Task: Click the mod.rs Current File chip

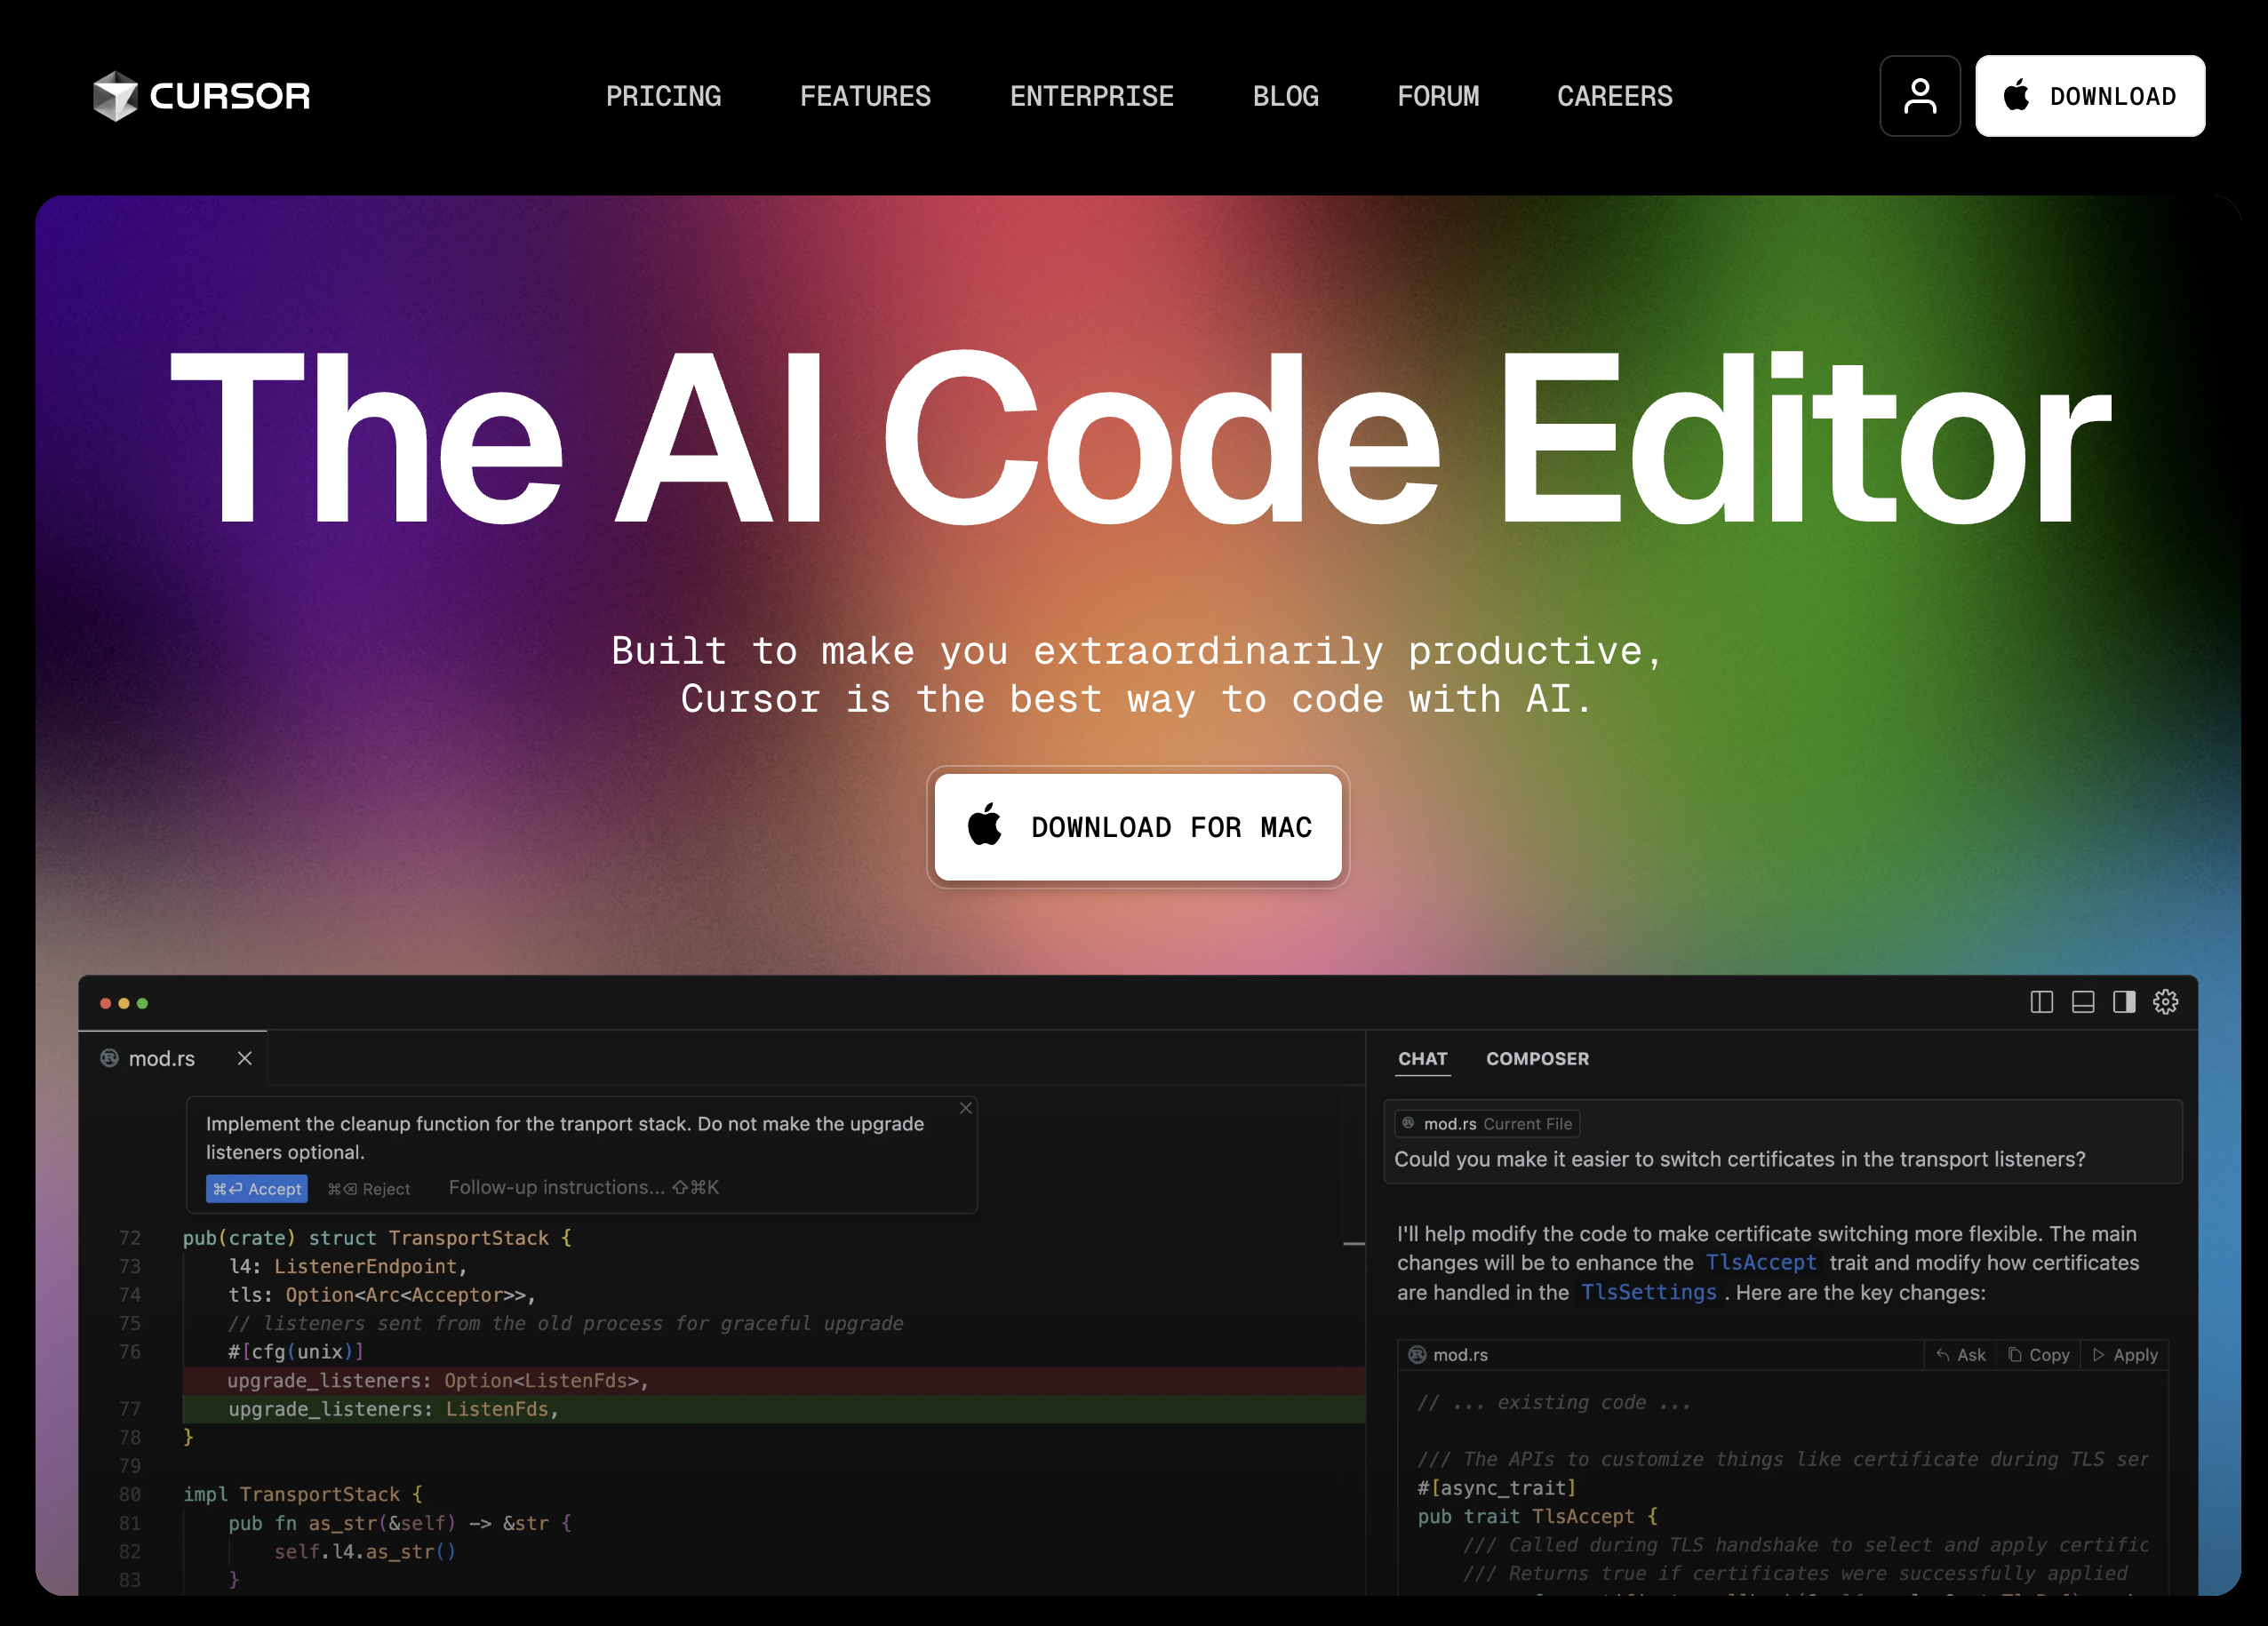Action: (x=1487, y=1124)
